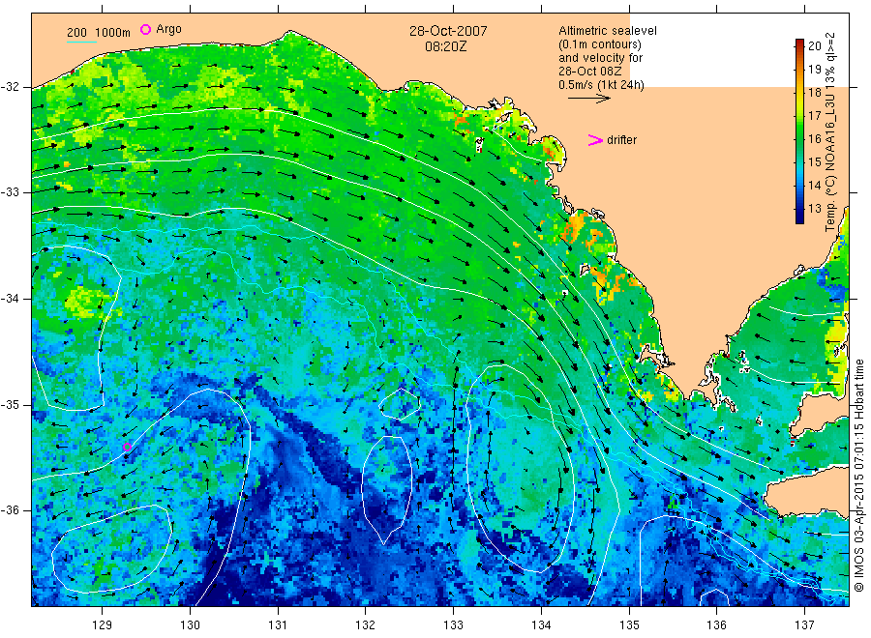The image size is (871, 638).
Task: Click the '200 1000m' depth legend text
Action: [x=99, y=33]
